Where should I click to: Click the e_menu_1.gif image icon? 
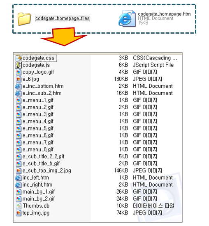pyautogui.click(x=19, y=100)
